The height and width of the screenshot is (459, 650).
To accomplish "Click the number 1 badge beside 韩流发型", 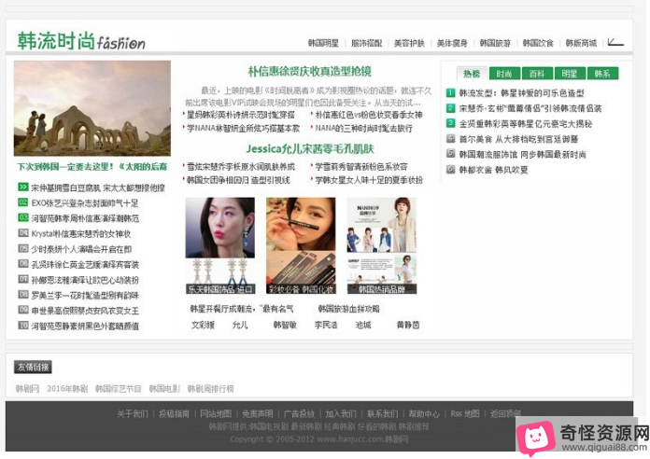I will [450, 92].
